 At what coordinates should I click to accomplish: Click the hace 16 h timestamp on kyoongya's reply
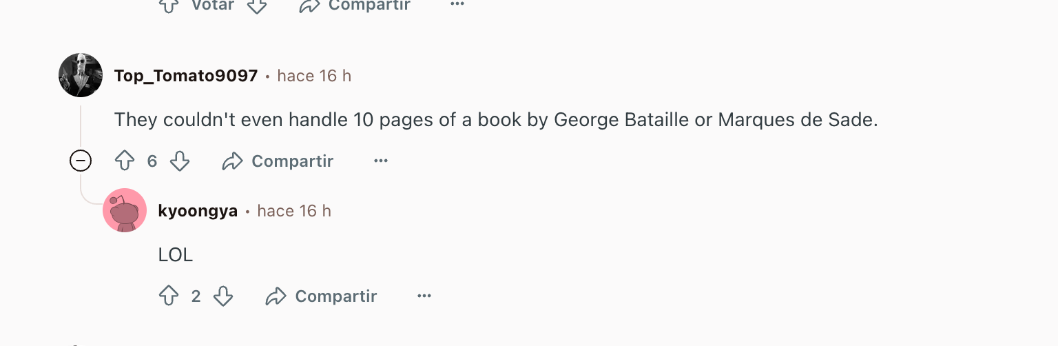294,211
